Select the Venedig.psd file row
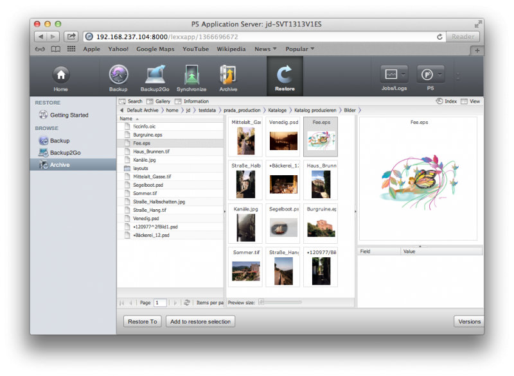This screenshot has height=376, width=514. point(170,218)
